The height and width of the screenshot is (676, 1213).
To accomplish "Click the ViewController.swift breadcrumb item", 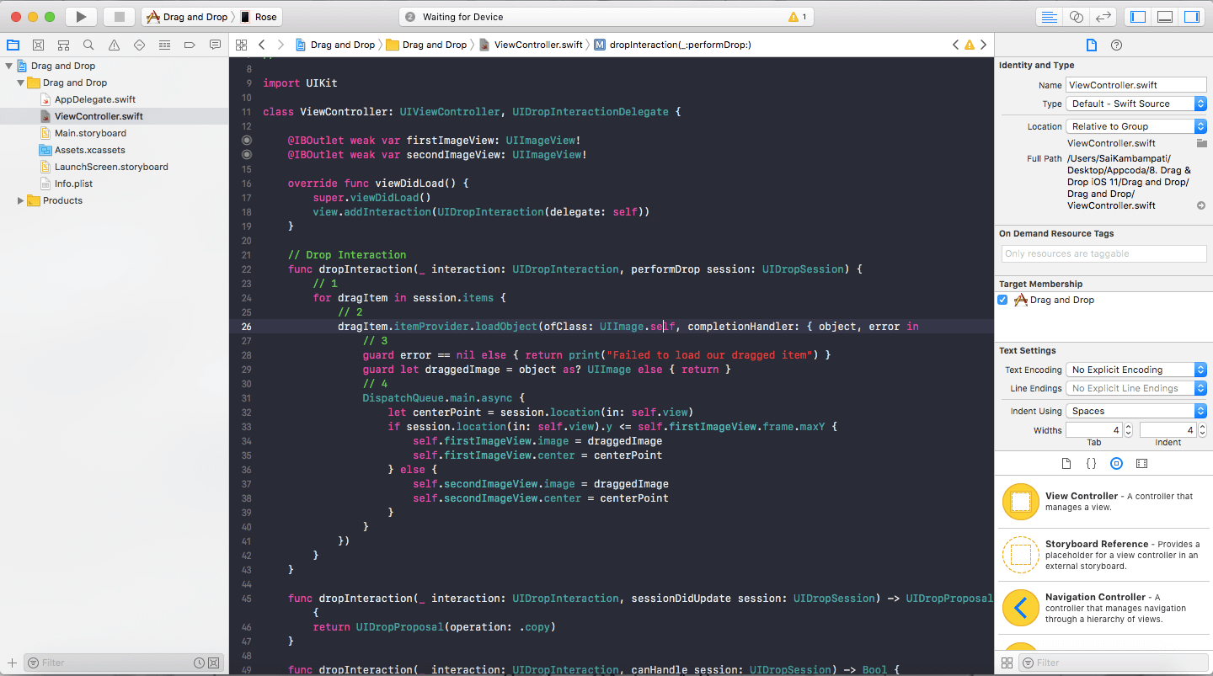I will point(537,45).
